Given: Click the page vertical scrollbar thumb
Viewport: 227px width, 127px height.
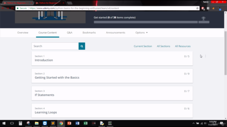Looking at the screenshot, I should pyautogui.click(x=226, y=53).
